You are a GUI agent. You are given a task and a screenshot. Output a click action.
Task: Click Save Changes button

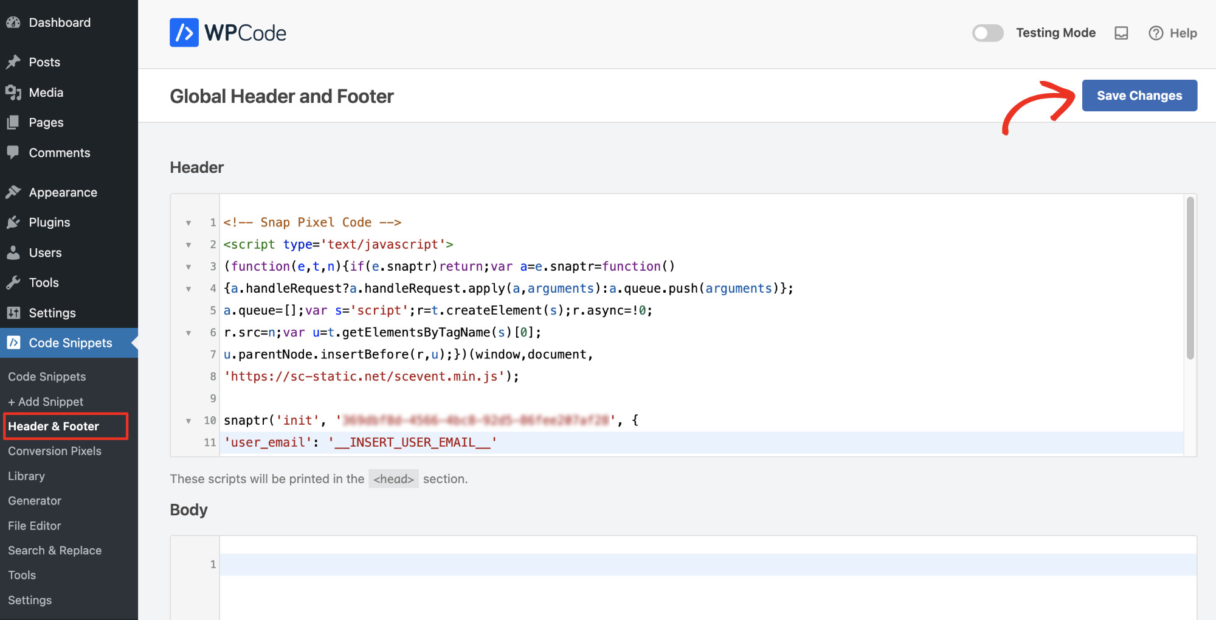(1139, 96)
